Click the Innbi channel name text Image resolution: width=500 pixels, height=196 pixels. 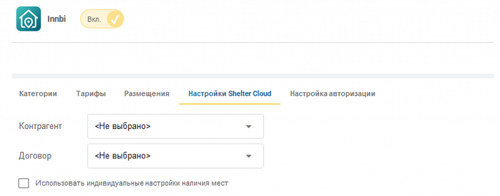click(57, 19)
